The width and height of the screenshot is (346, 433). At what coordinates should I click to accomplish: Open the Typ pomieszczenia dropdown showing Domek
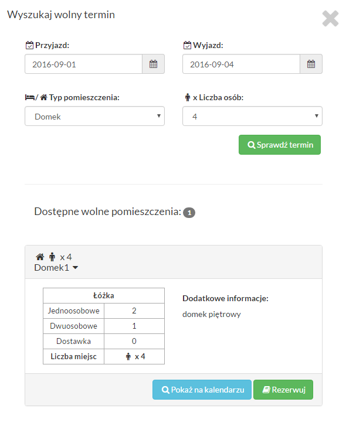(x=95, y=116)
